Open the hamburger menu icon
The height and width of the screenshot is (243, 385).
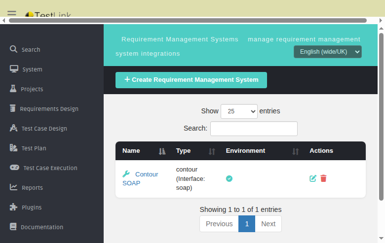tap(11, 13)
